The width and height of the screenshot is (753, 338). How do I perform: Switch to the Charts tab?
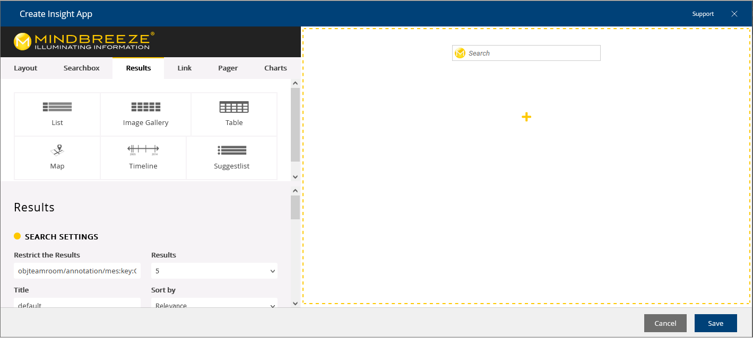click(x=275, y=68)
